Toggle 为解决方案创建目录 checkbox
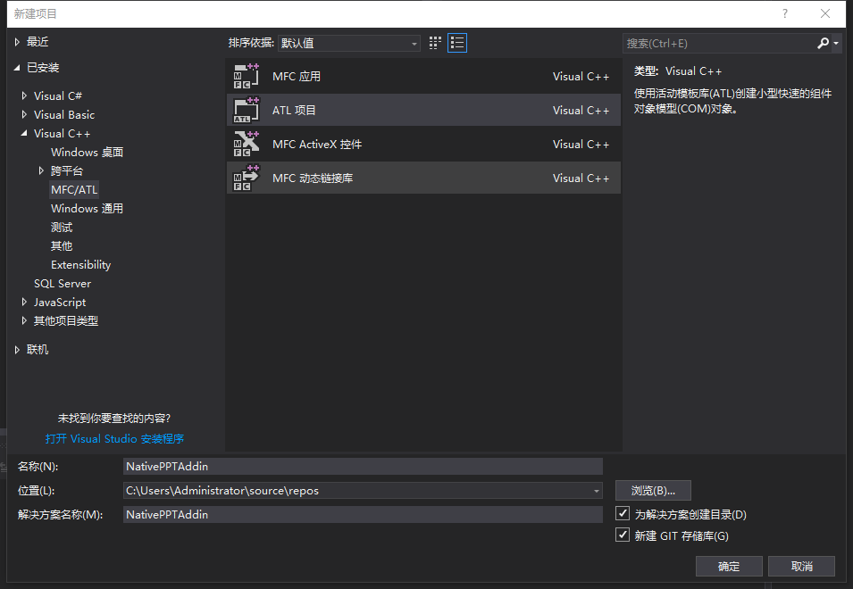853x589 pixels. tap(623, 513)
